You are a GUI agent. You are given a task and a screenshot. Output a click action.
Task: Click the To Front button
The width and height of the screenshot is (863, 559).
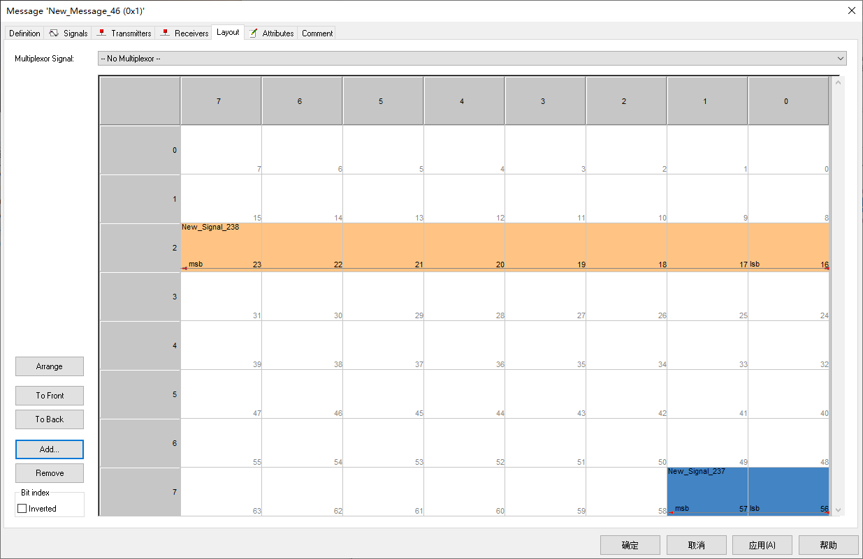tap(50, 396)
